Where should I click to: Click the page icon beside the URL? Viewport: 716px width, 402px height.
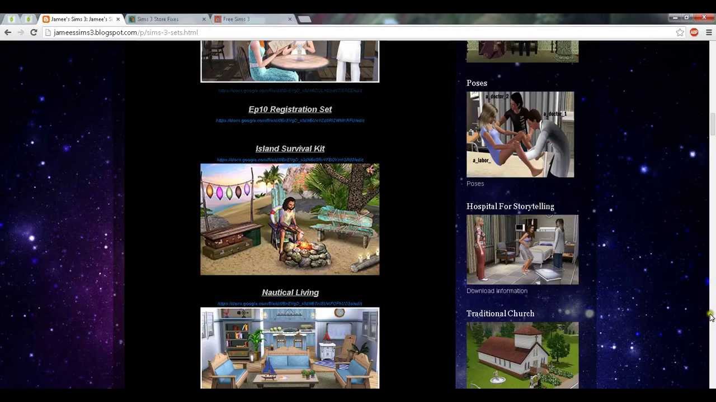(x=48, y=32)
